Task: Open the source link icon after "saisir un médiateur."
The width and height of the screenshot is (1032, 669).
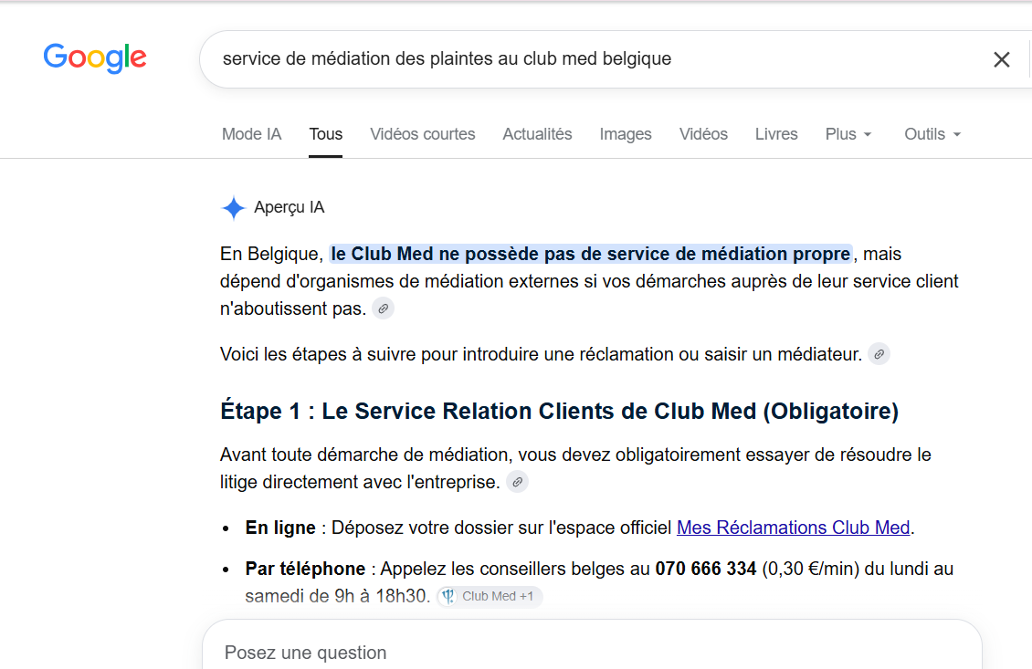Action: pyautogui.click(x=879, y=354)
